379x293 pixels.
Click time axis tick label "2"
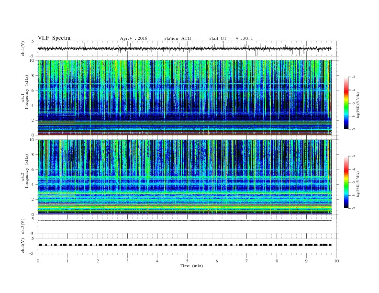coord(98,261)
